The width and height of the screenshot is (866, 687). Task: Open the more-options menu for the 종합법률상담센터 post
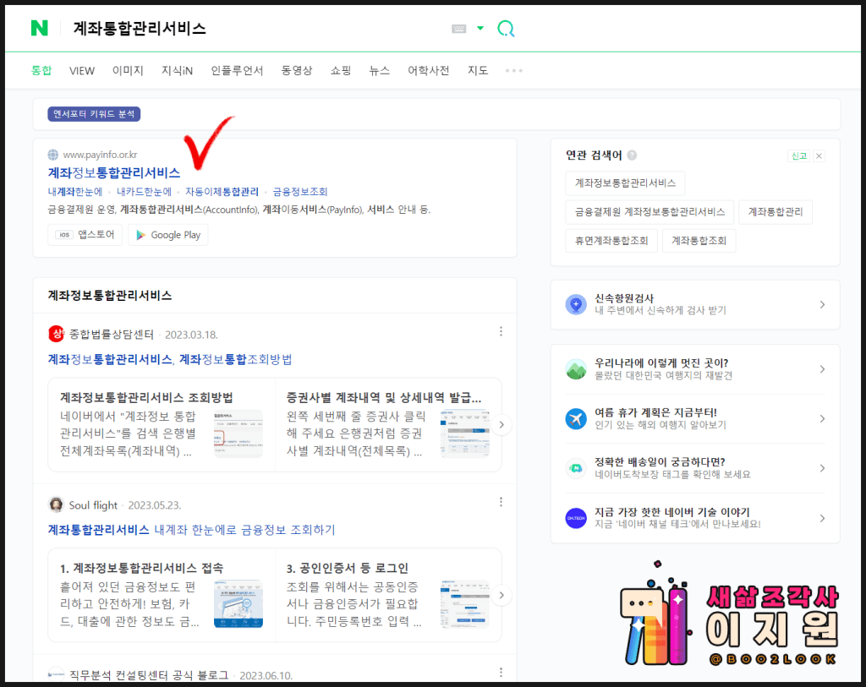(x=501, y=332)
